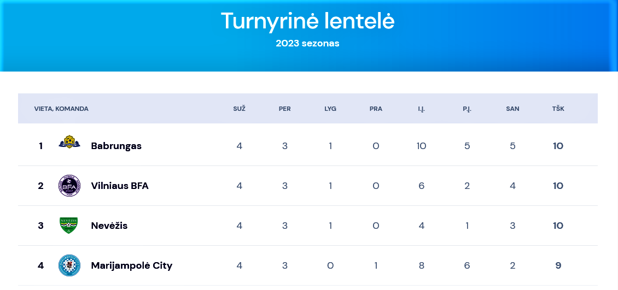Viewport: 618px width, 290px height.
Task: Click the Vieta, Komanda column header
Action: click(x=61, y=109)
